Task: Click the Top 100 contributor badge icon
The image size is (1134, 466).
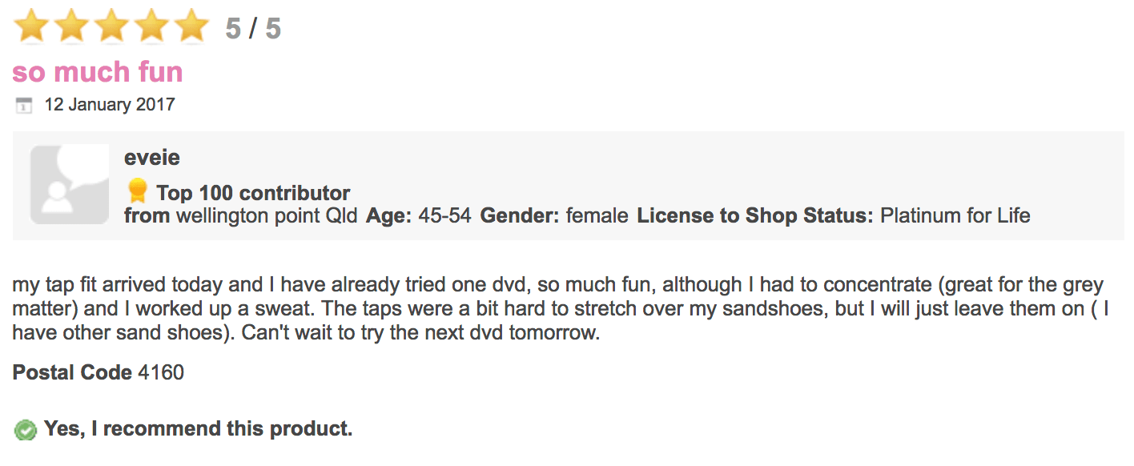Action: 138,191
